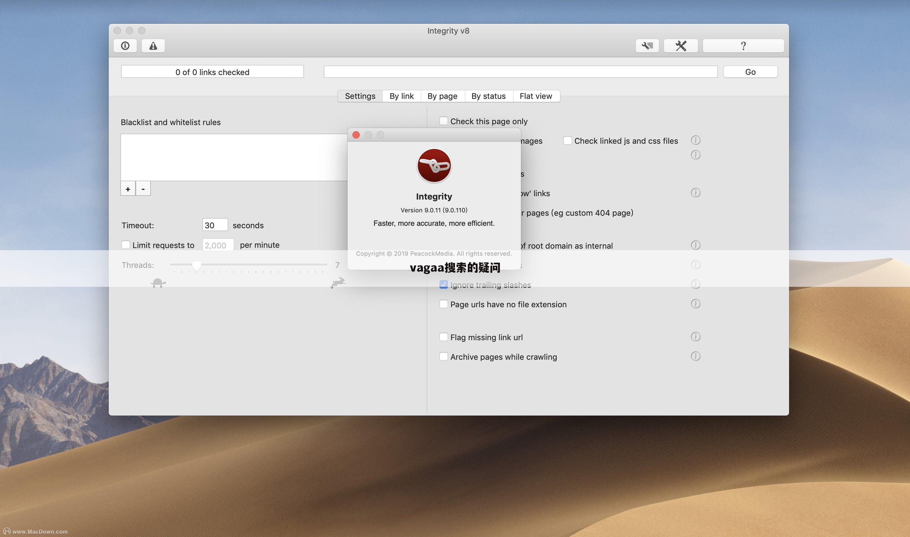
Task: Switch to the Settings tab
Action: pos(360,96)
